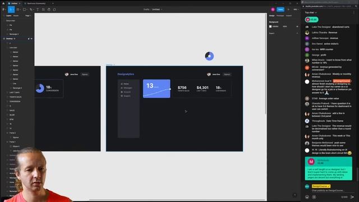Viewport: 359px width, 202px height.
Task: Unlock the Desktop - 3 layer
Action: (29, 39)
